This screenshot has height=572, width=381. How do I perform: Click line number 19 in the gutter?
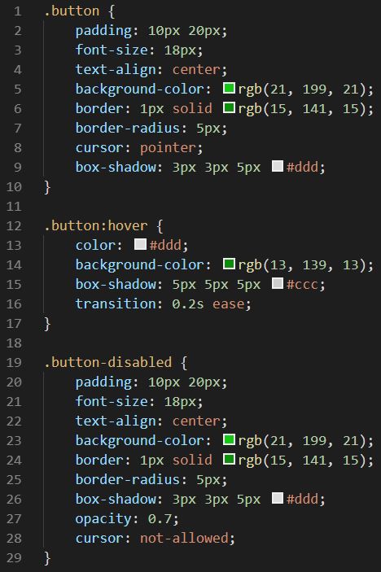14,363
